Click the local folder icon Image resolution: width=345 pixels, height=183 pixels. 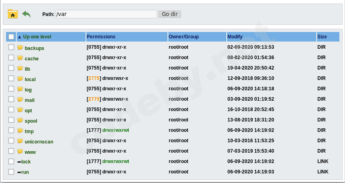(x=20, y=78)
